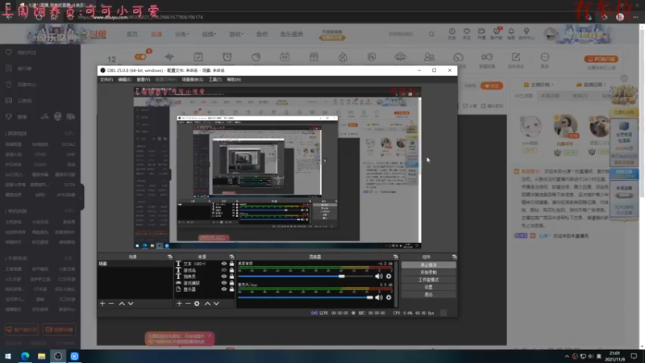Screen dimensions: 645x363
Task: Open Mic/Aux gear settings
Action: [x=389, y=297]
